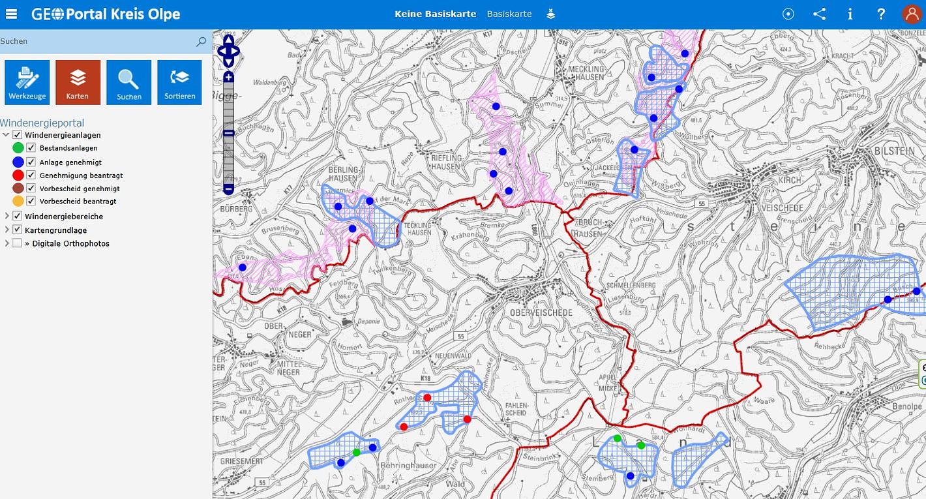Open the info icon in header

pyautogui.click(x=850, y=14)
